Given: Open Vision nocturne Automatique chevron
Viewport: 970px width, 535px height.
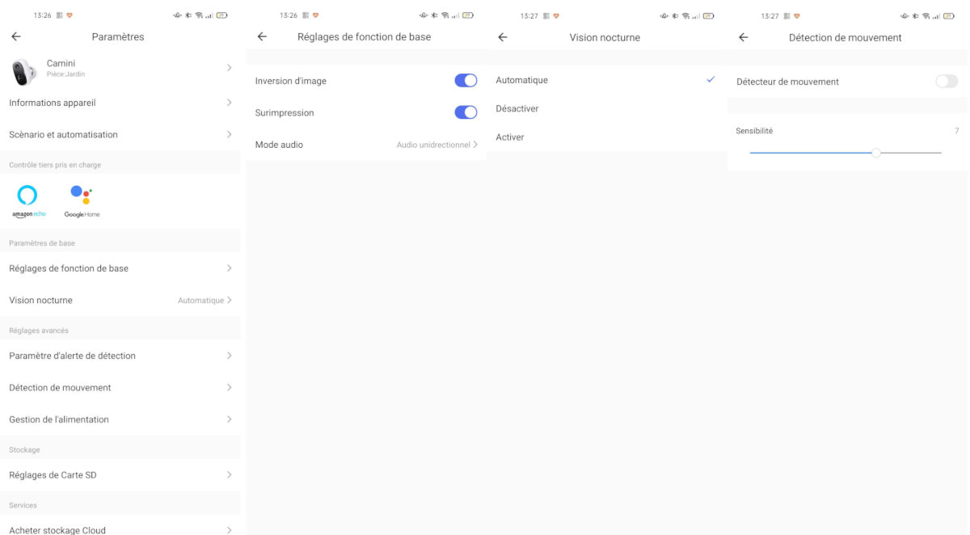Looking at the screenshot, I should click(230, 300).
